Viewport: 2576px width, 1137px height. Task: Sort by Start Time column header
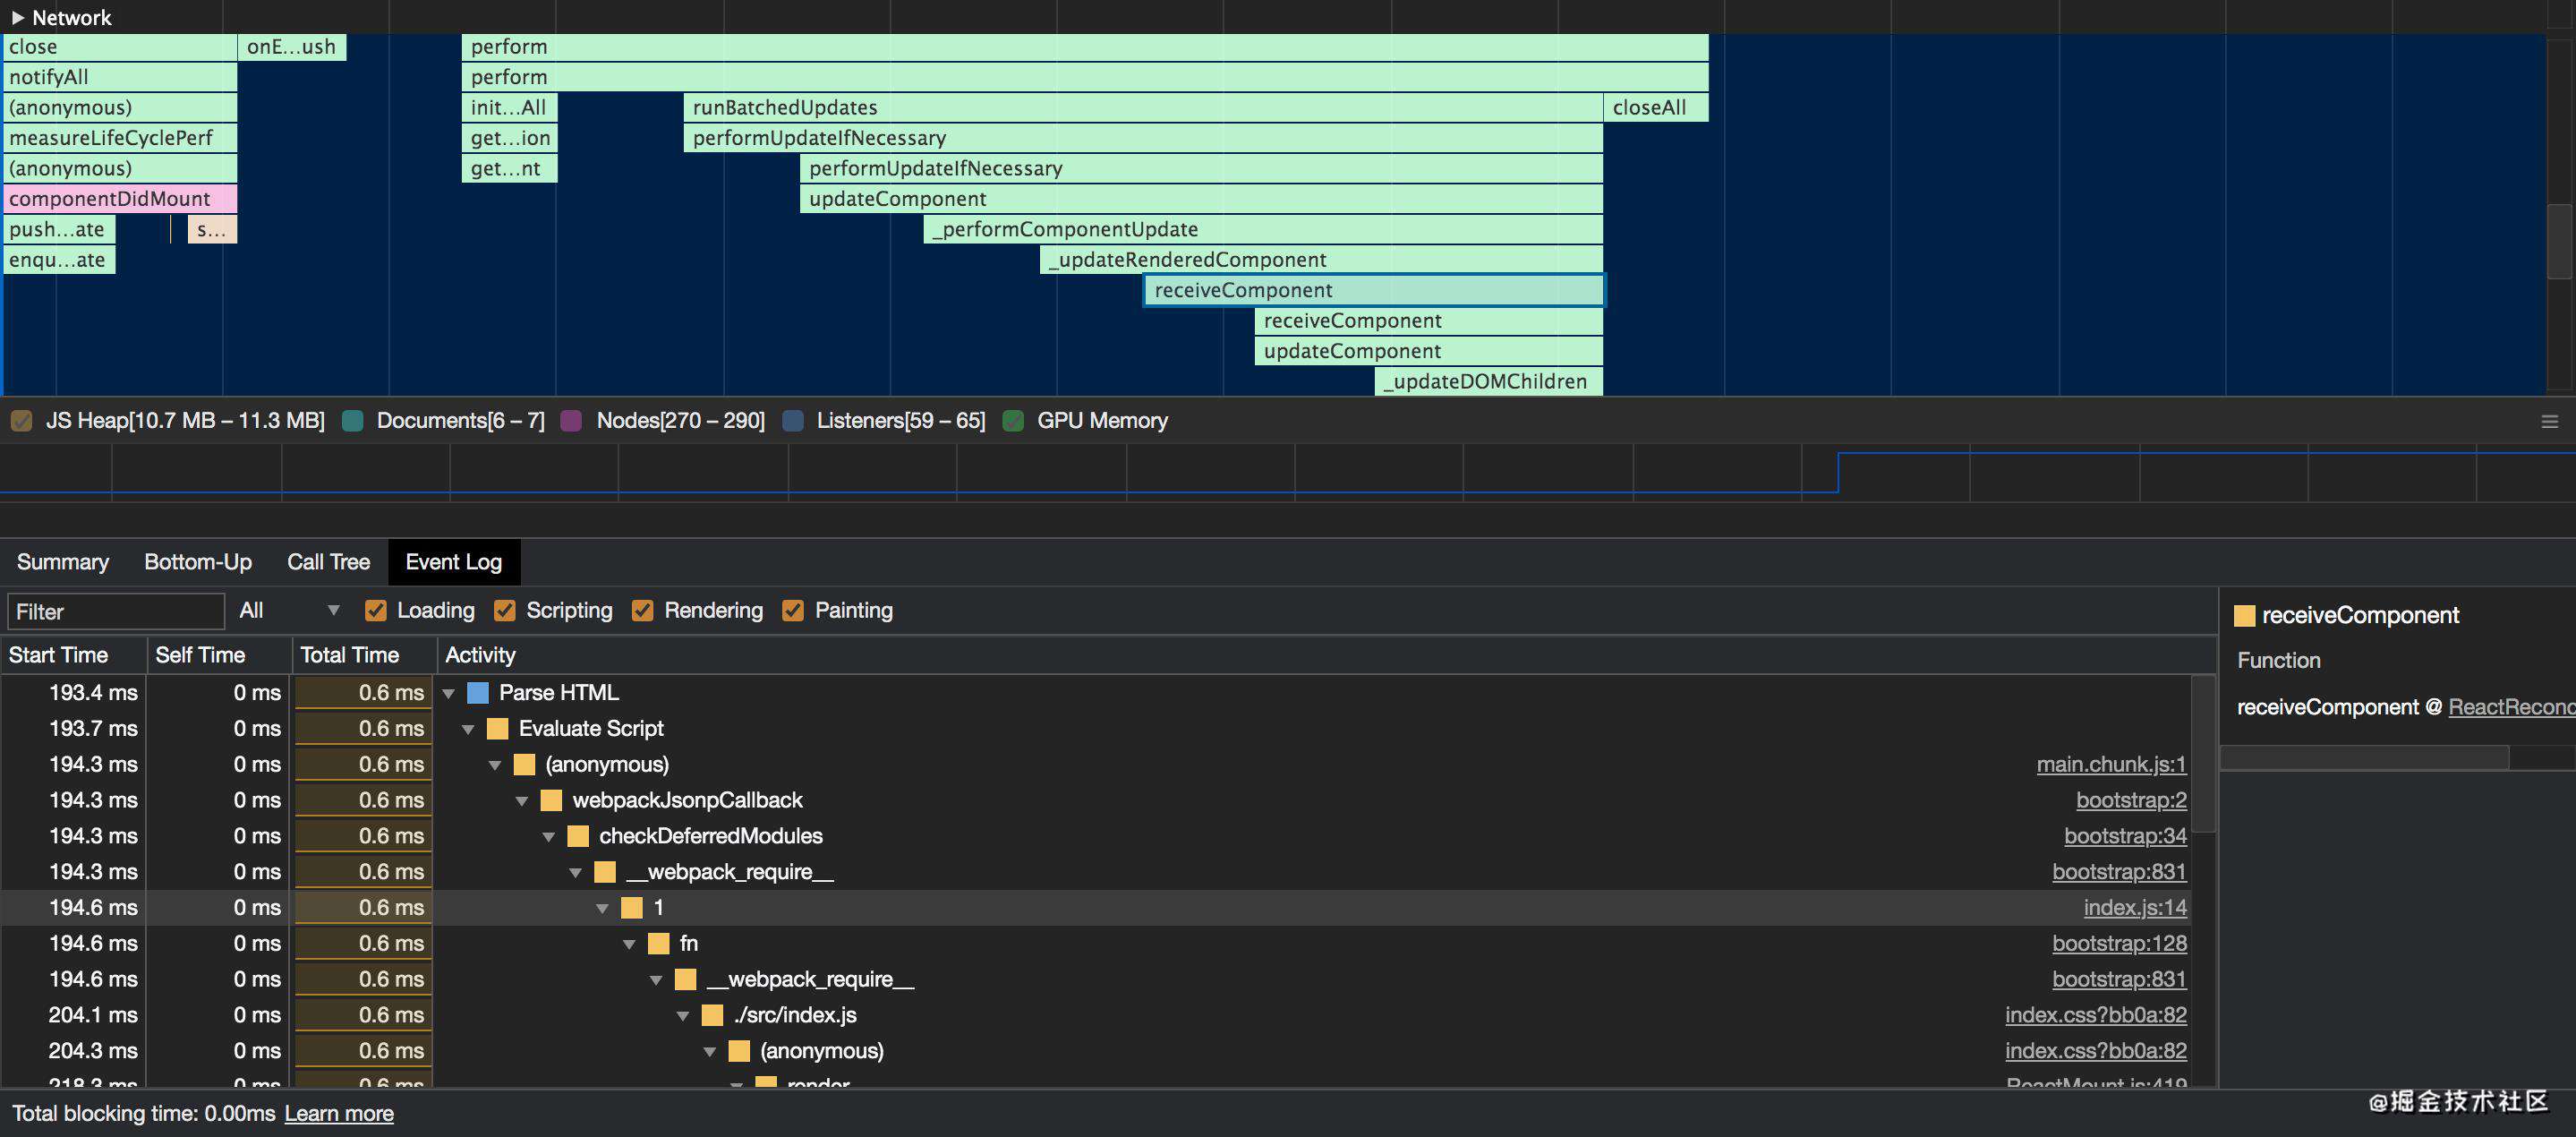tap(73, 655)
